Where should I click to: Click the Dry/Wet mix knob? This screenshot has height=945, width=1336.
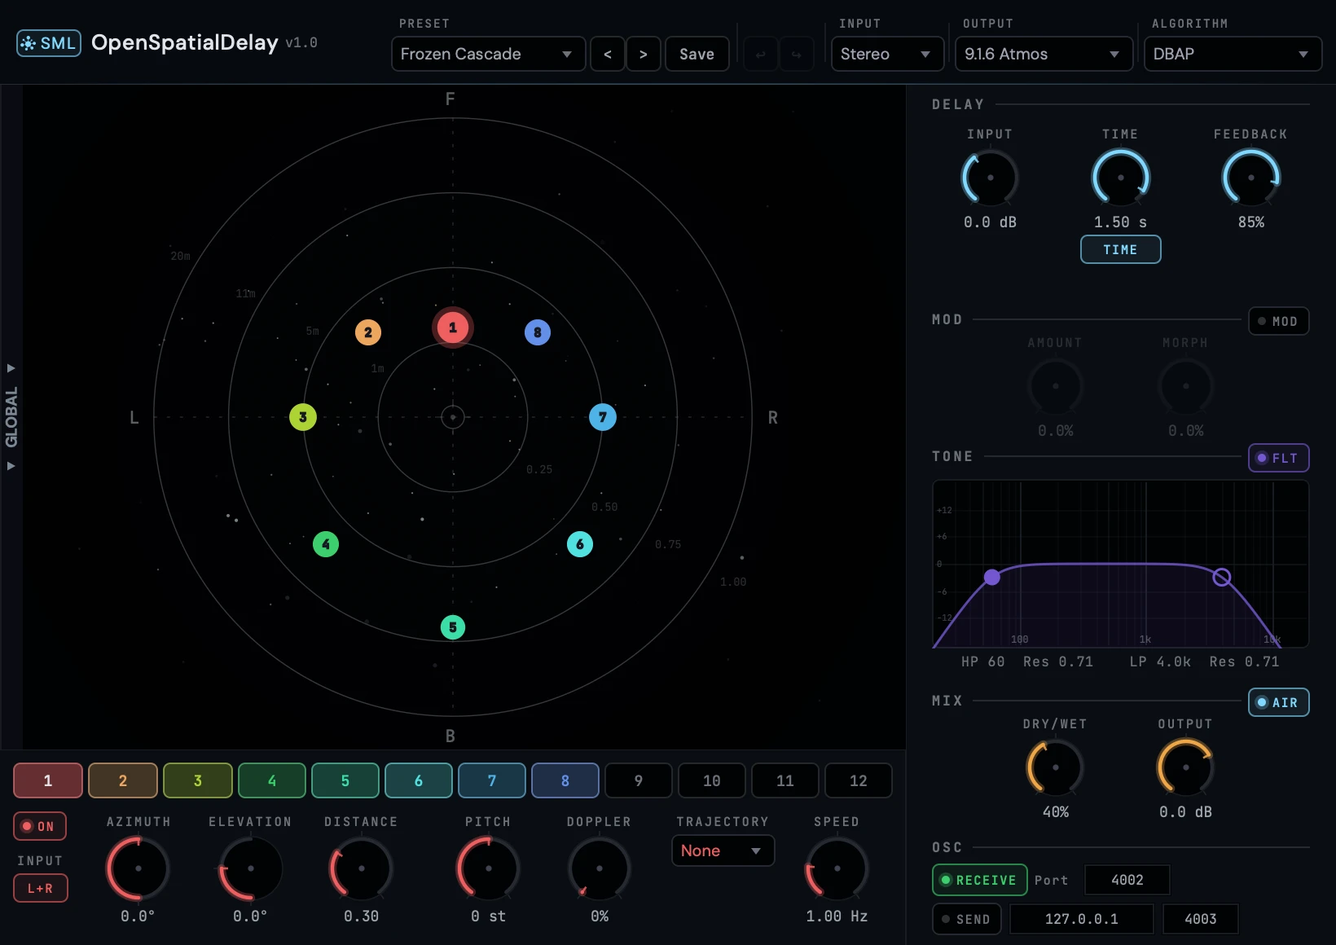(x=1056, y=767)
